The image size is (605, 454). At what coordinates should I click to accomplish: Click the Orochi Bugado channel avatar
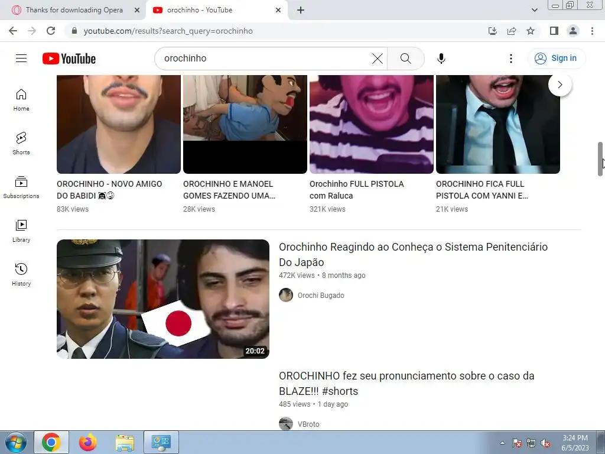286,295
